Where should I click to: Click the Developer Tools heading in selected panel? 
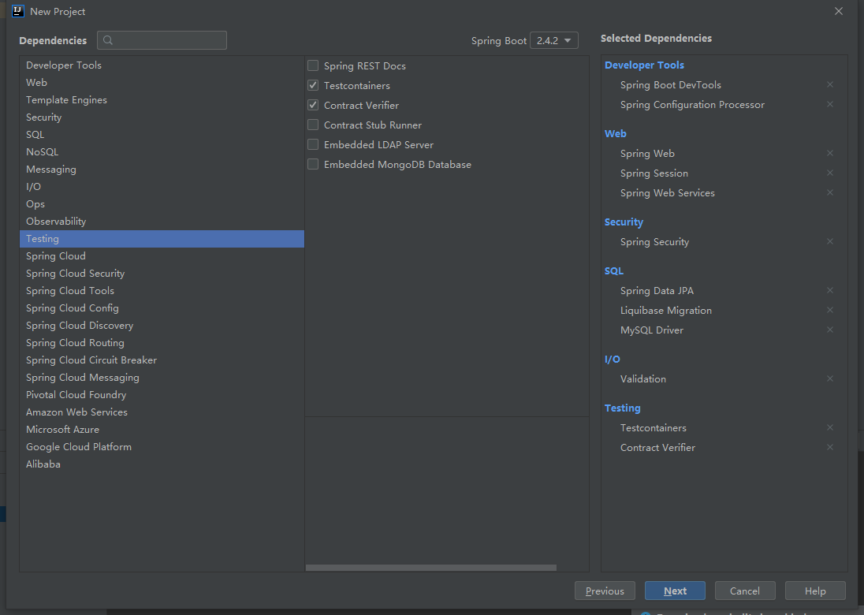tap(644, 65)
